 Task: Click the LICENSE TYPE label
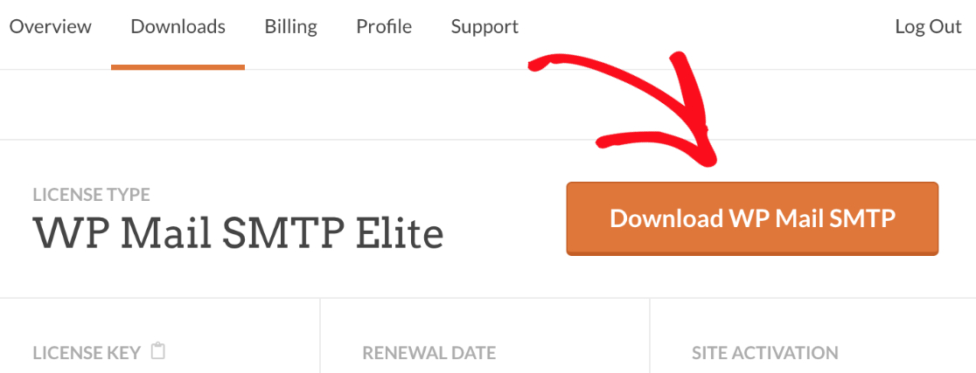(92, 195)
